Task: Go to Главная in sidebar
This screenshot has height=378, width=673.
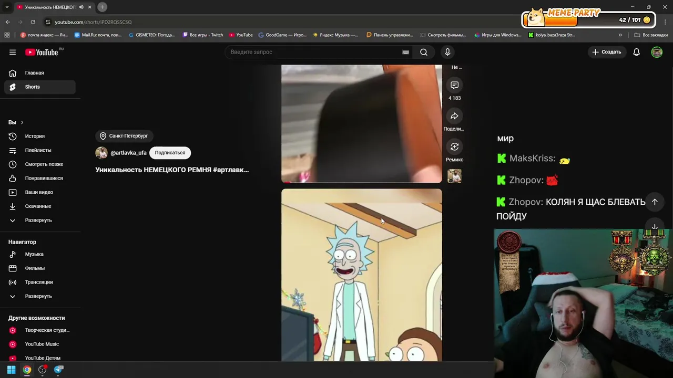Action: point(40,73)
